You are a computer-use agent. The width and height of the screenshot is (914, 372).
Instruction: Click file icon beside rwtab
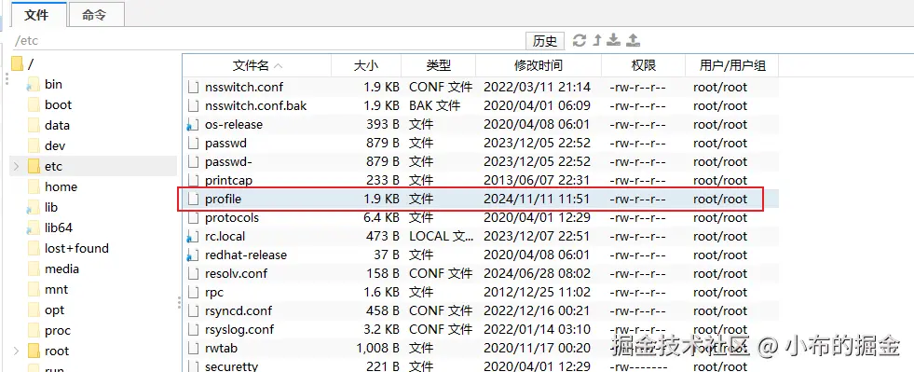click(x=193, y=348)
